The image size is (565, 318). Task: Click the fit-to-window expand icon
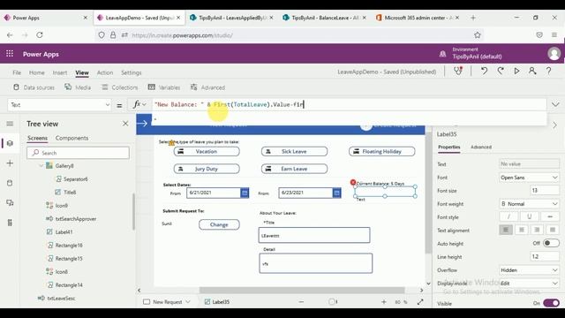(x=420, y=302)
